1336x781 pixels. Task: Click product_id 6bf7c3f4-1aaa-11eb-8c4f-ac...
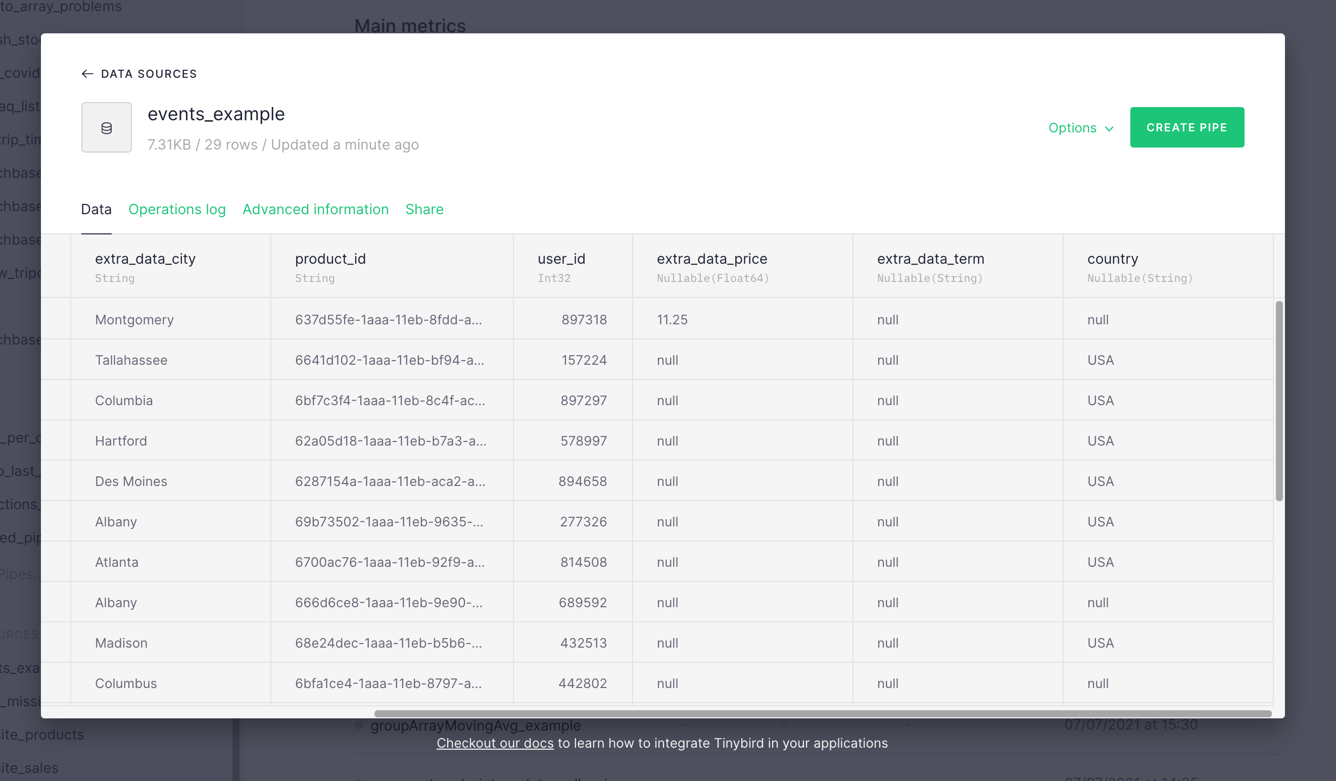point(390,400)
